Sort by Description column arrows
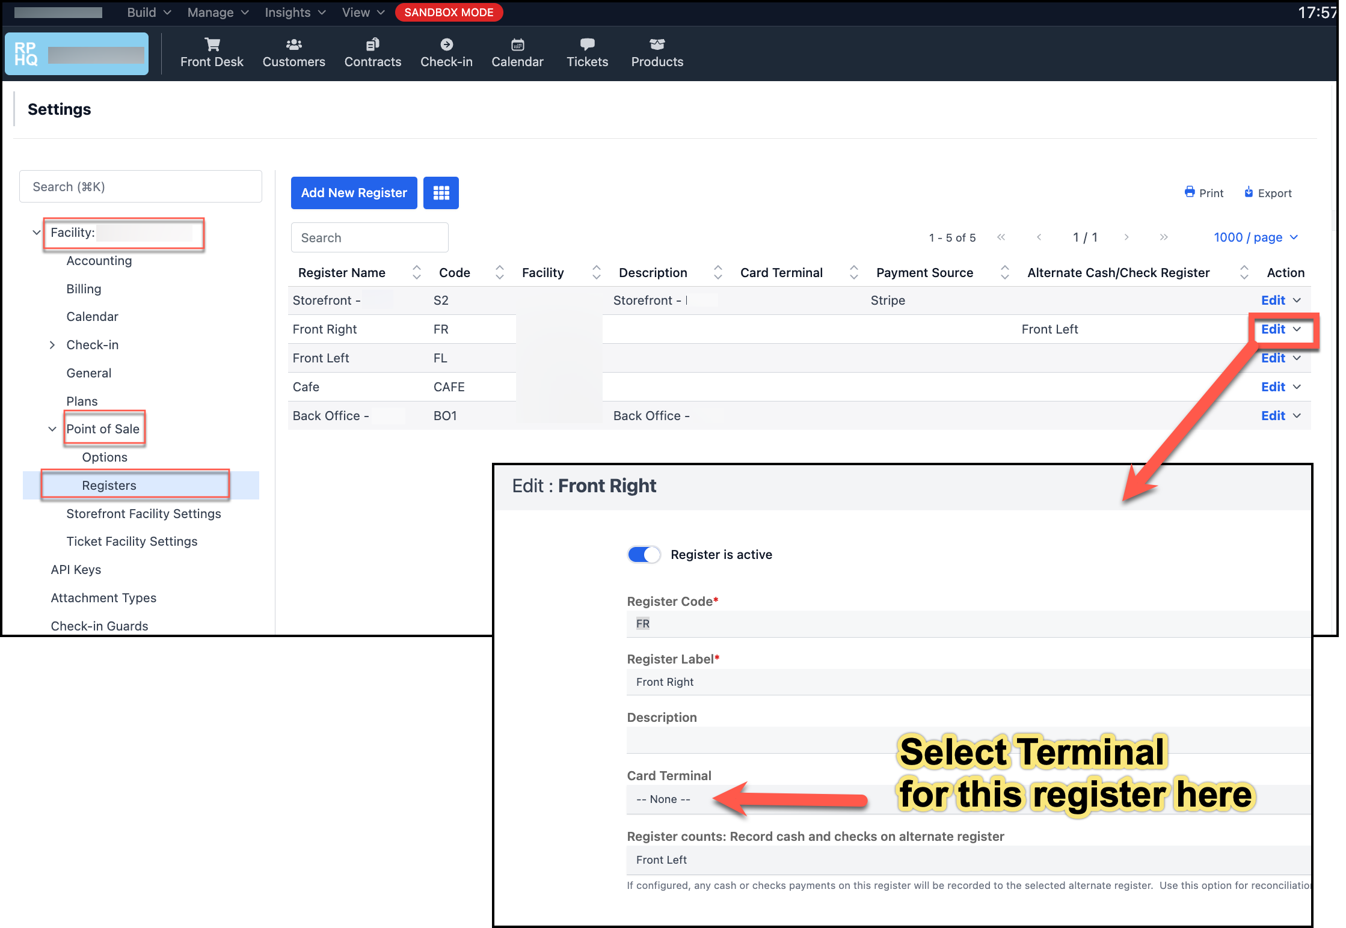Viewport: 1346px width, 928px height. click(x=718, y=273)
